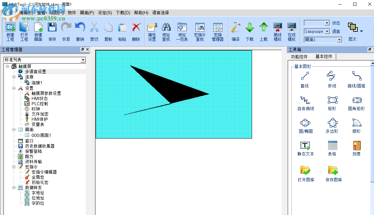
Task: Open a project with 打开工程
Action: pos(24,32)
